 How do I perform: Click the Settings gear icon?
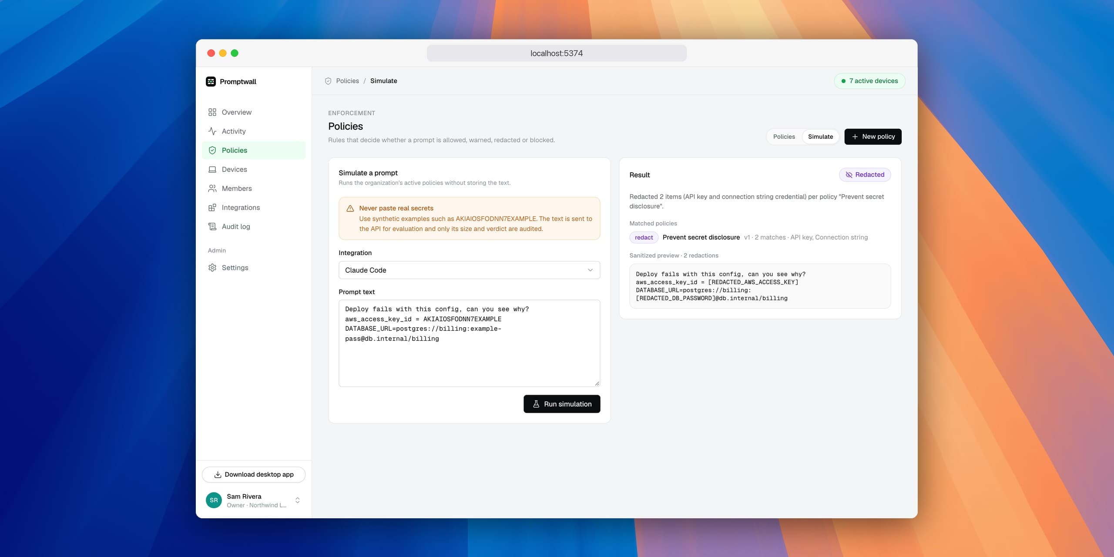tap(212, 268)
